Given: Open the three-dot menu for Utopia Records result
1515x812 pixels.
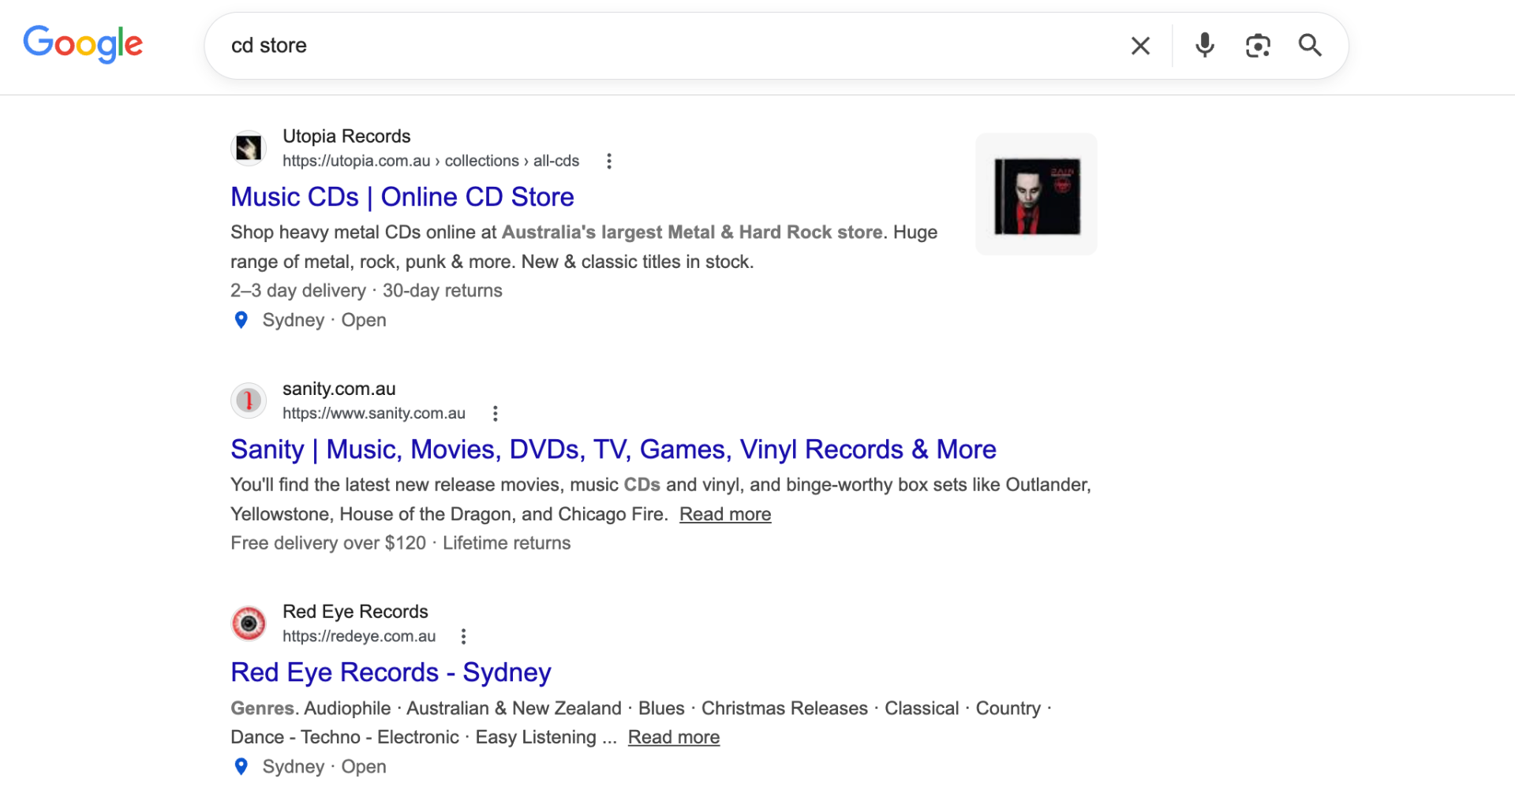Looking at the screenshot, I should click(608, 161).
